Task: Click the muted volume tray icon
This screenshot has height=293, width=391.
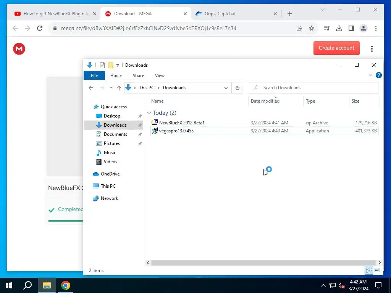Action: pyautogui.click(x=341, y=285)
